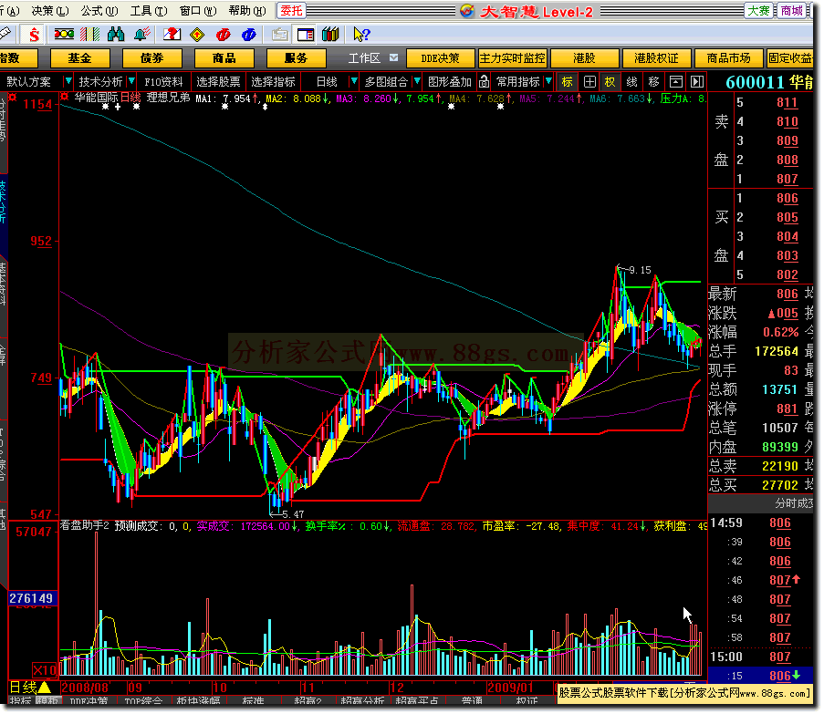Open the 公式(U) menu
The height and width of the screenshot is (714, 824).
point(99,11)
